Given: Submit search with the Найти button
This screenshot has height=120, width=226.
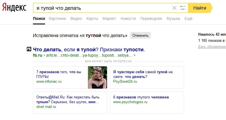Looking at the screenshot, I should 200,8.
